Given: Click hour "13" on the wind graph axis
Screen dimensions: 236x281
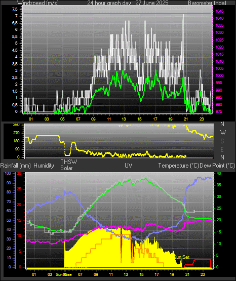Looking at the screenshot, I should 124,119.
